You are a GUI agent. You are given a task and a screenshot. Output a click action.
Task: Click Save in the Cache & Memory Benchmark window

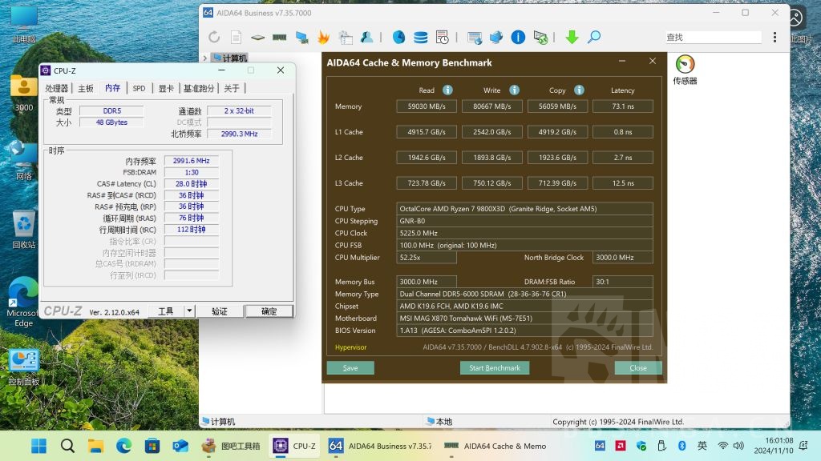click(x=350, y=367)
